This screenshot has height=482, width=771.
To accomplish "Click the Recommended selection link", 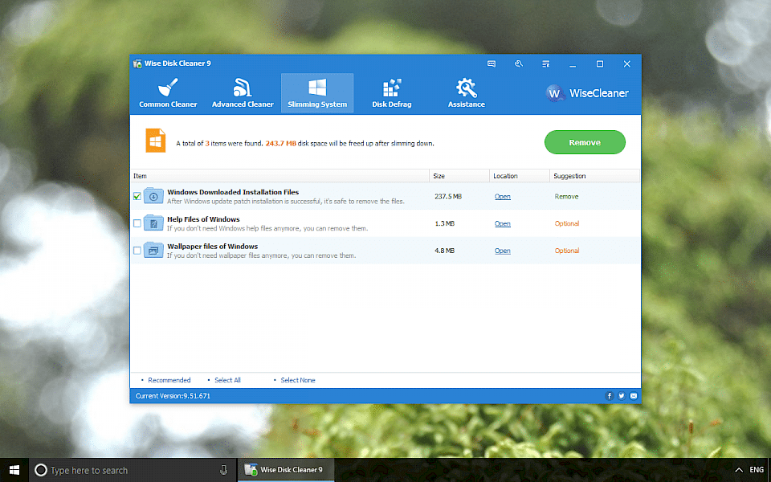I will click(x=169, y=380).
